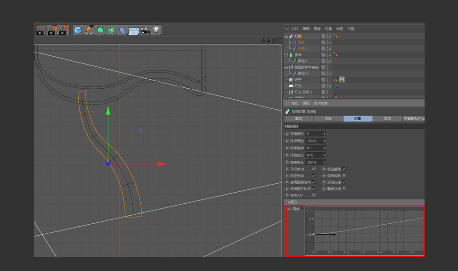This screenshot has height=271, width=458.
Task: Switch to 基本 tab
Action: (x=299, y=118)
